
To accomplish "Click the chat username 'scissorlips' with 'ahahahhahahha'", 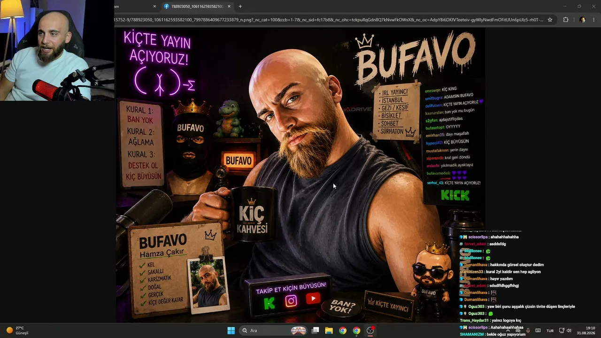I will (x=479, y=237).
